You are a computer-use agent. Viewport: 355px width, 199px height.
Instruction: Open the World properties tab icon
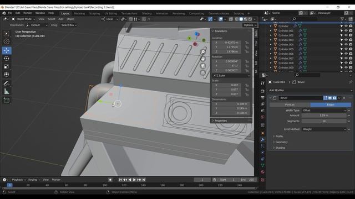point(262,117)
